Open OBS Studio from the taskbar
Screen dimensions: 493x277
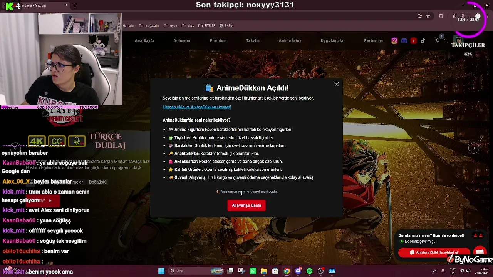320,271
